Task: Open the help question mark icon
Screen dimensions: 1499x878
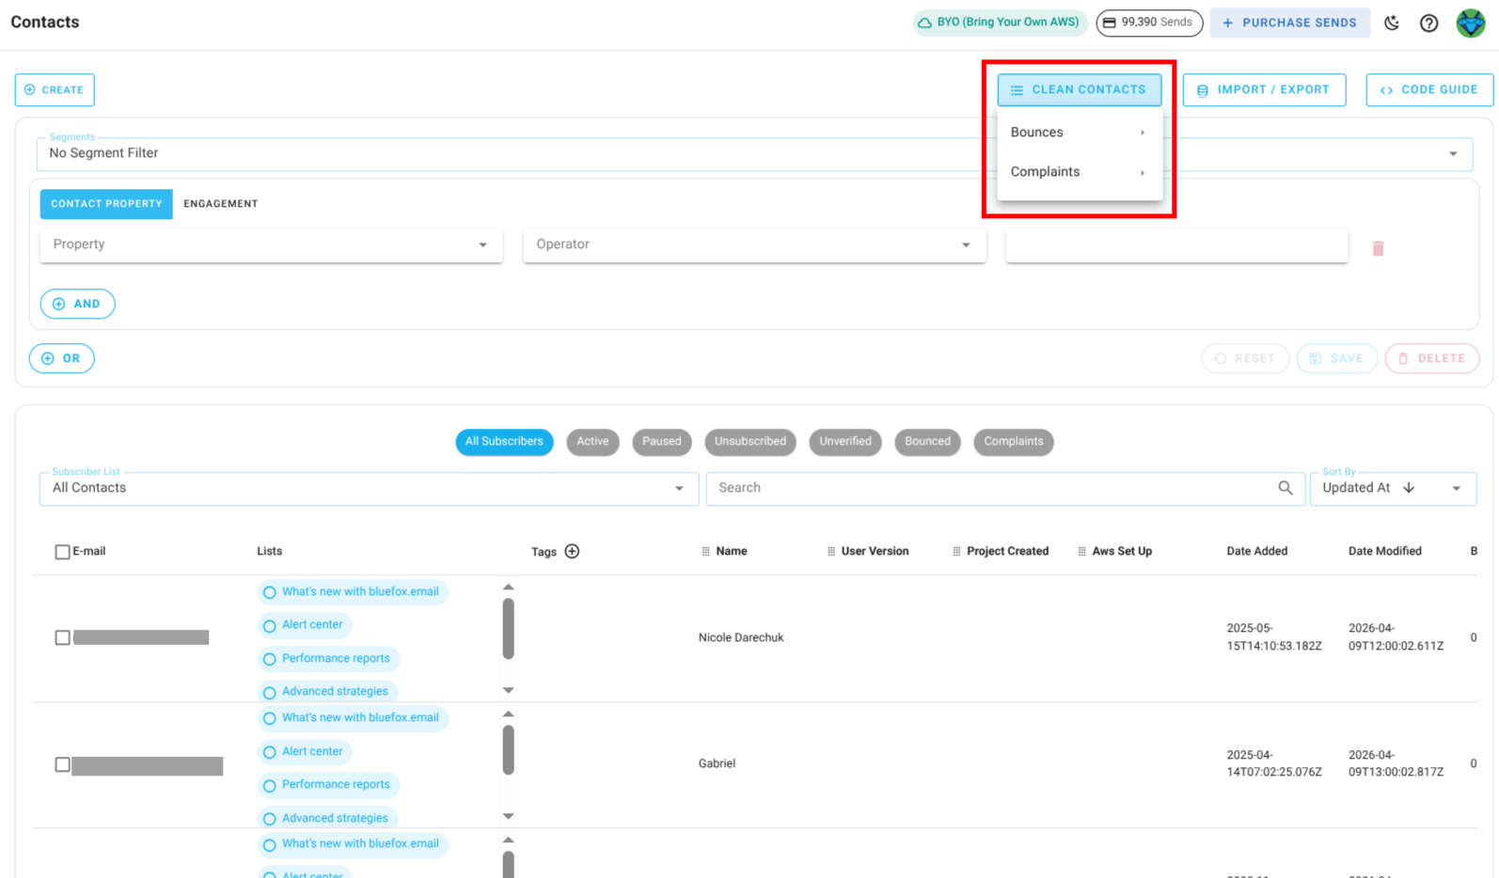Action: (1428, 23)
